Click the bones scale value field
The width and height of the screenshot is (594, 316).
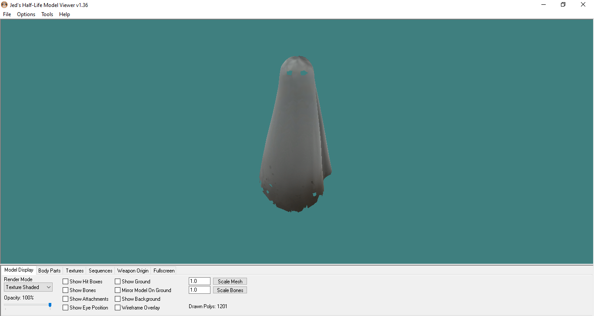click(x=200, y=290)
